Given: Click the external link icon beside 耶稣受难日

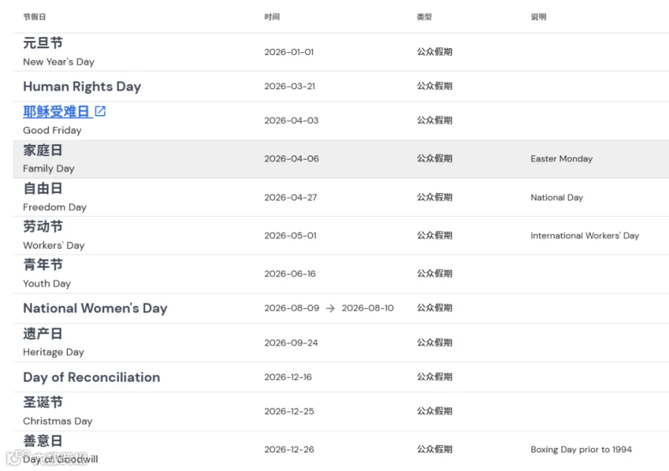Looking at the screenshot, I should tap(100, 111).
